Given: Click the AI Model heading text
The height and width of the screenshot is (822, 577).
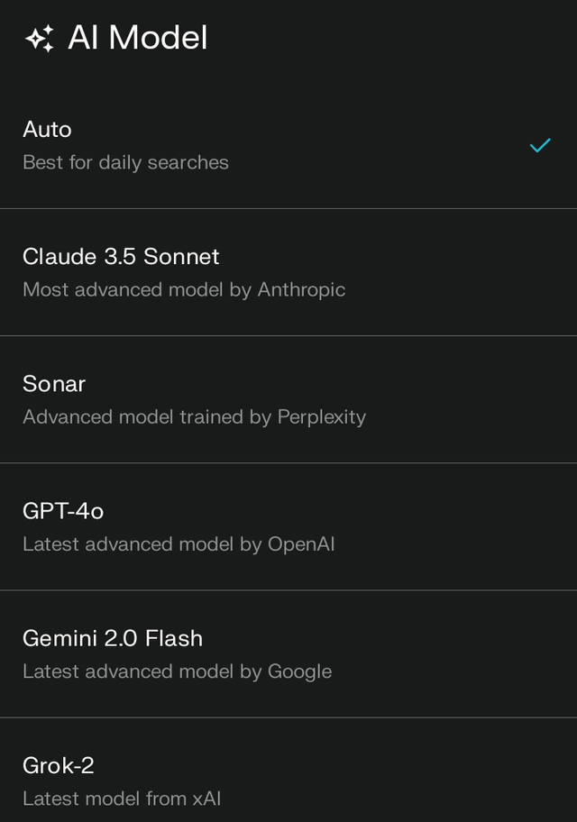Looking at the screenshot, I should coord(137,38).
